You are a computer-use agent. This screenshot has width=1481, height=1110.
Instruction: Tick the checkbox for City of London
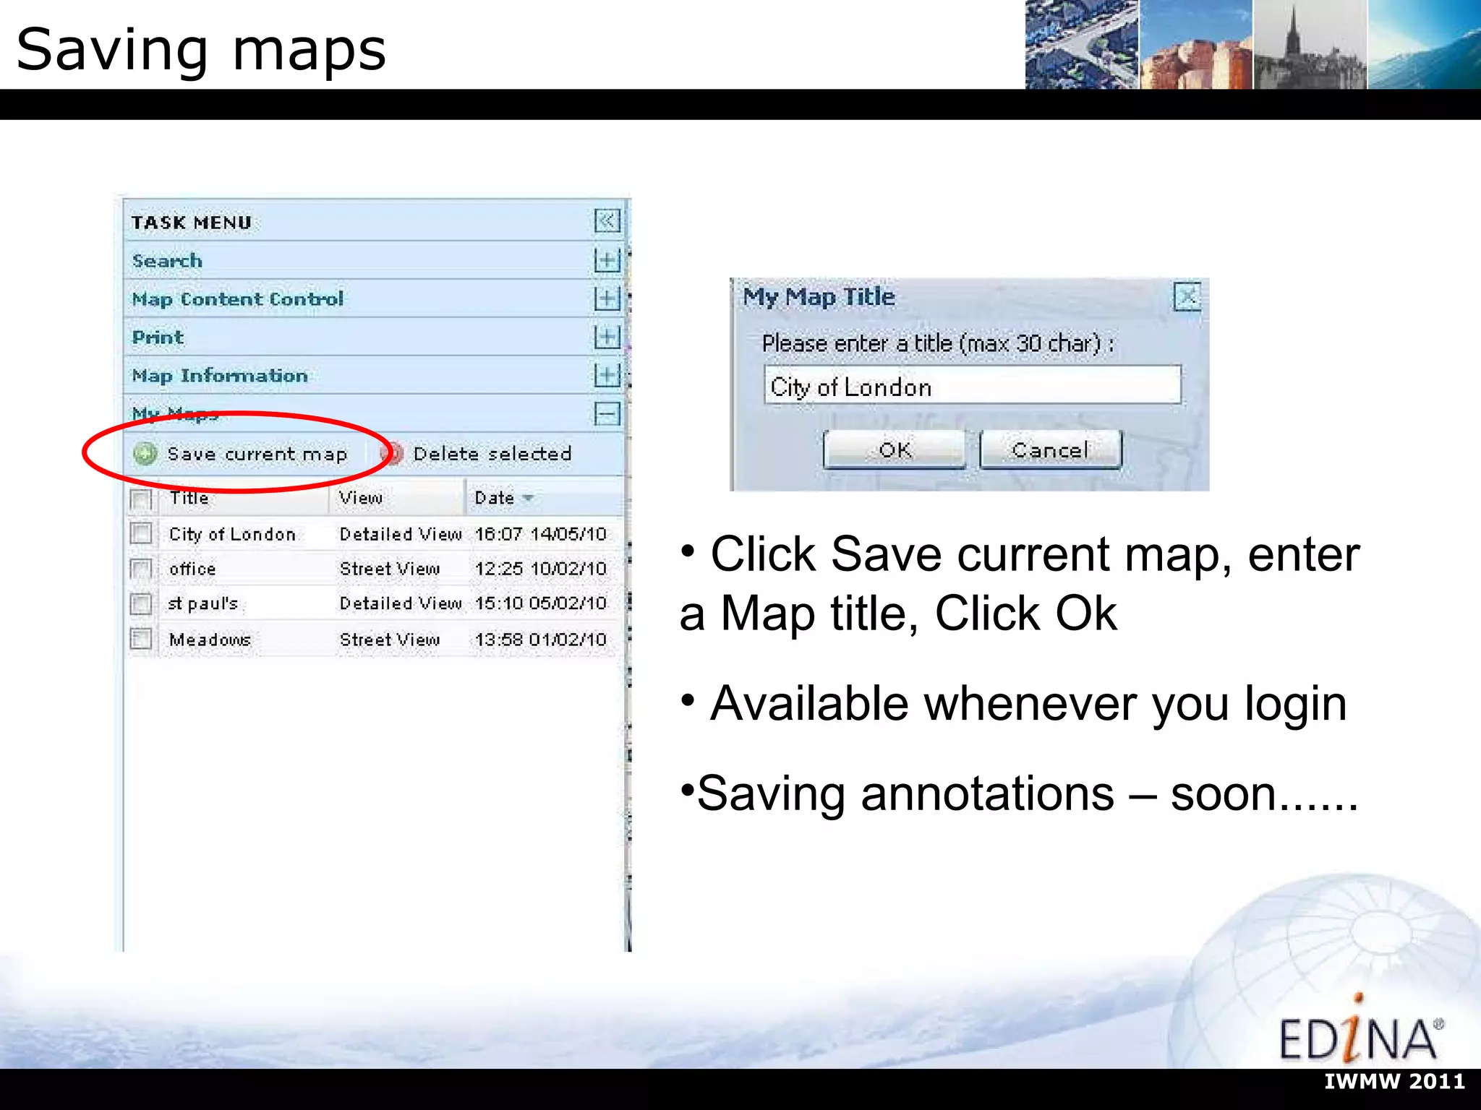coord(141,533)
